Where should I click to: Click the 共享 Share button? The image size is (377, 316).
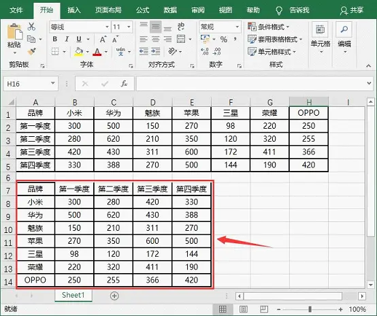point(352,10)
